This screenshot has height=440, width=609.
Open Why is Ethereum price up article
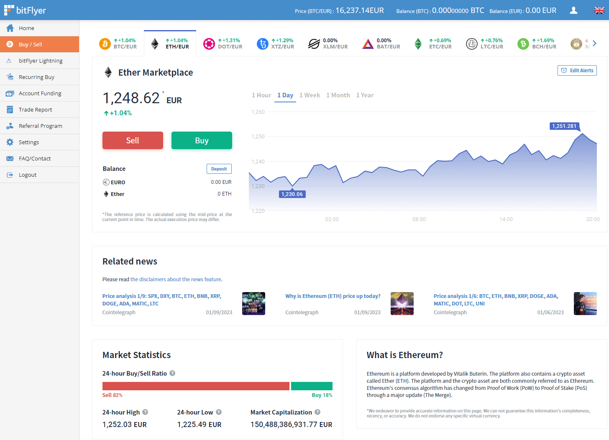pyautogui.click(x=333, y=296)
